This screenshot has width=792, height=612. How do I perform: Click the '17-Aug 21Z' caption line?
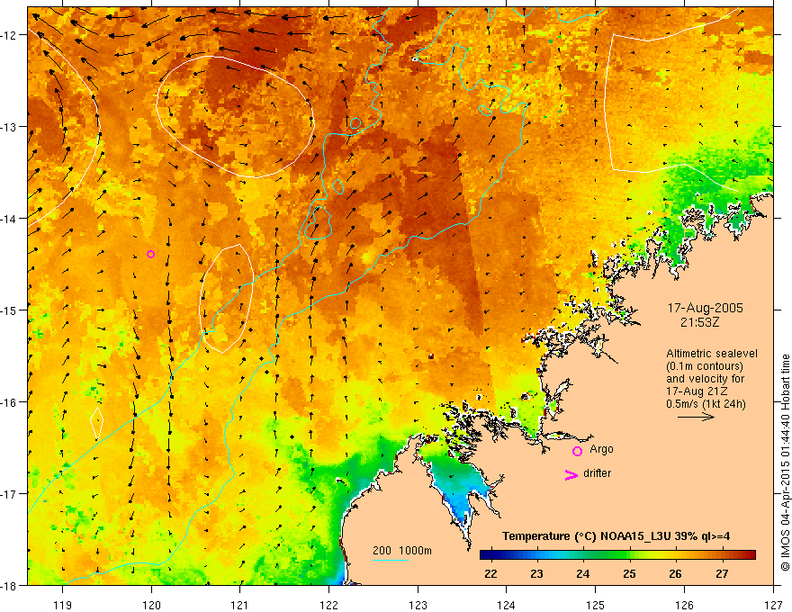click(696, 391)
